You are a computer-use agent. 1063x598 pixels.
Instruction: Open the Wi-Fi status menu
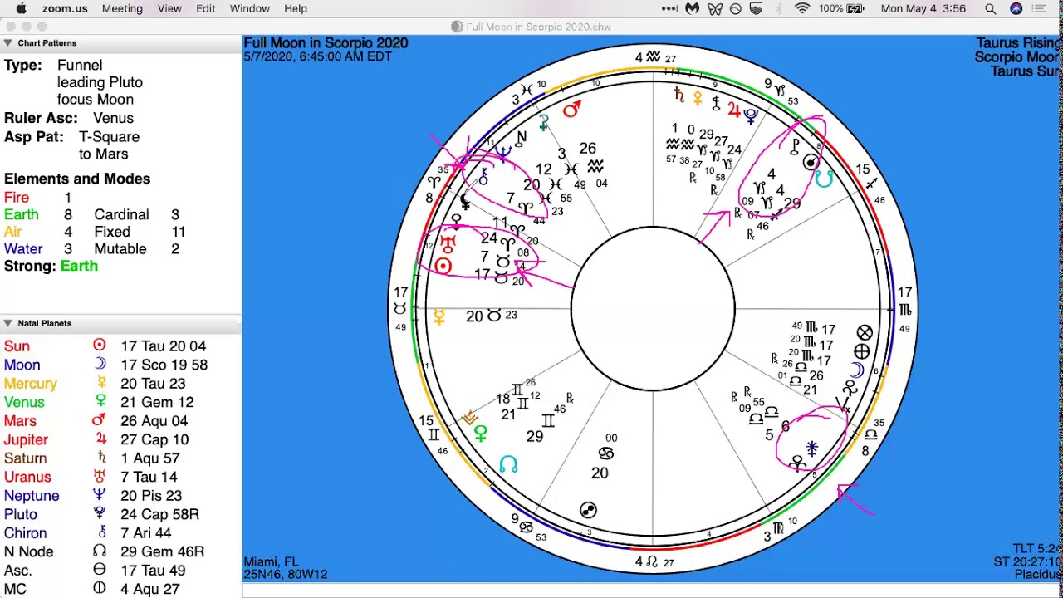[x=802, y=8]
